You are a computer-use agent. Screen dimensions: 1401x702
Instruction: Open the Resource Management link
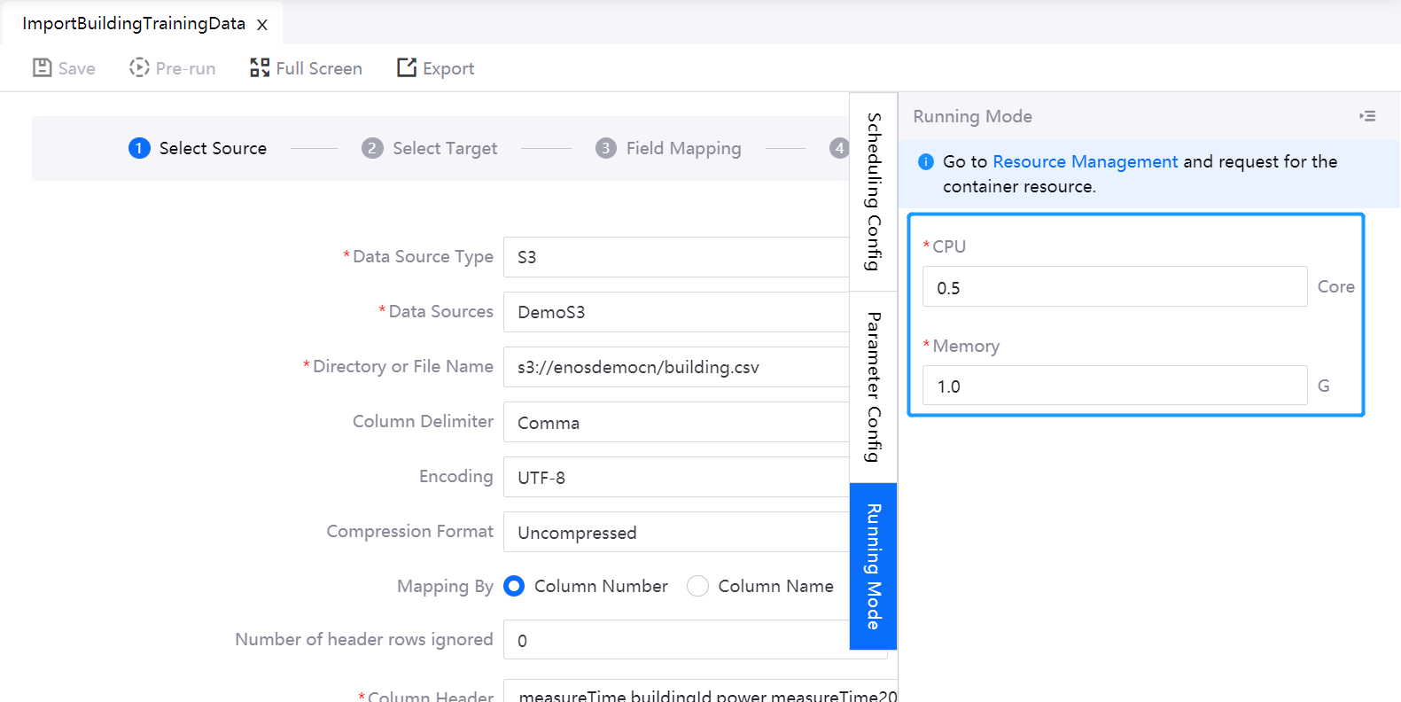coord(1085,161)
